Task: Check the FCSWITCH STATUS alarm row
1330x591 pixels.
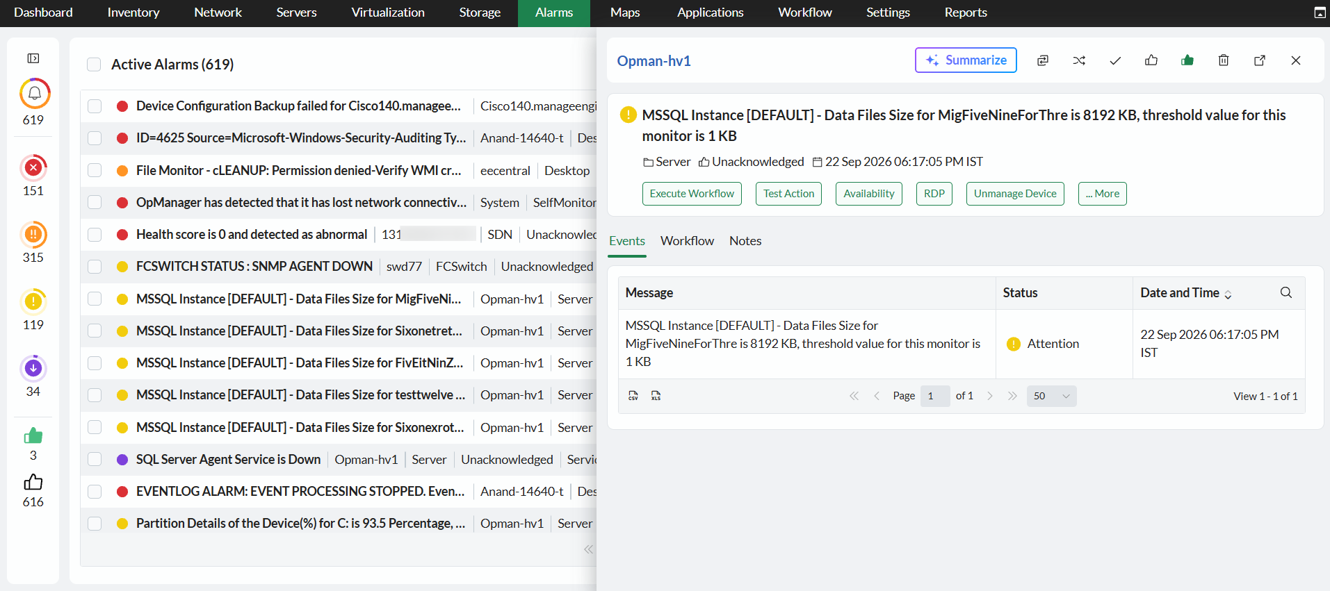Action: point(95,267)
